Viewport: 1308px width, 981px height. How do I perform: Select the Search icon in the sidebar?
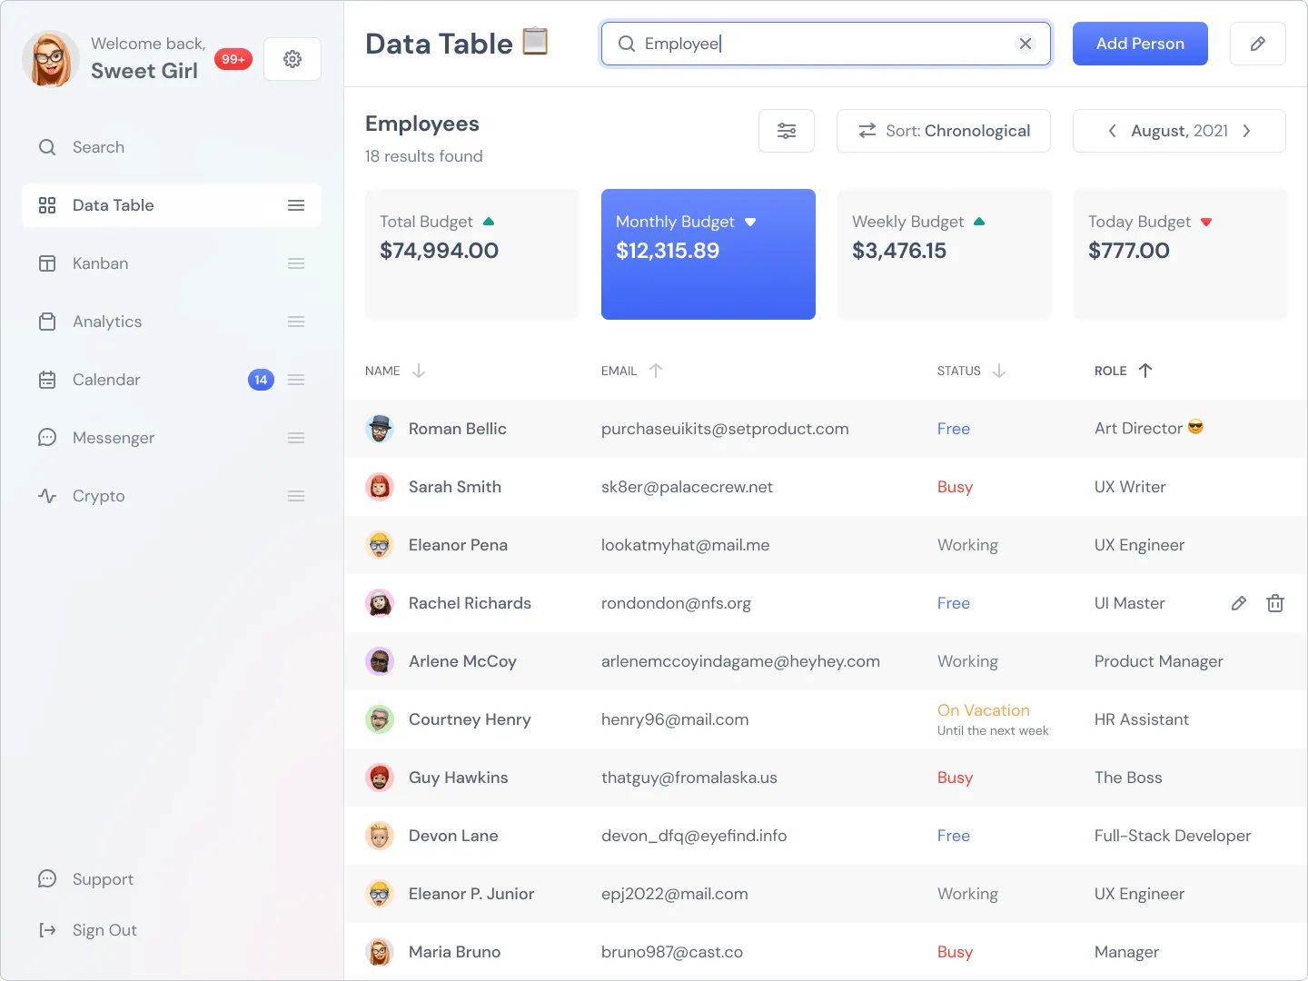coord(47,146)
